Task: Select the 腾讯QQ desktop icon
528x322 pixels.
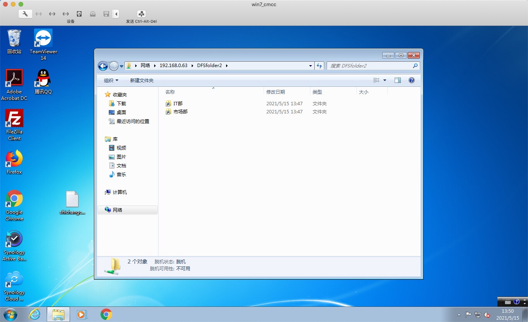Action: click(43, 81)
